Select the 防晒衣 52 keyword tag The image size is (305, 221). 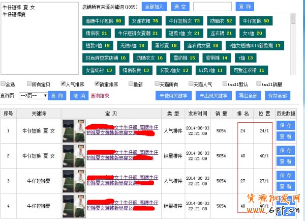(222, 21)
